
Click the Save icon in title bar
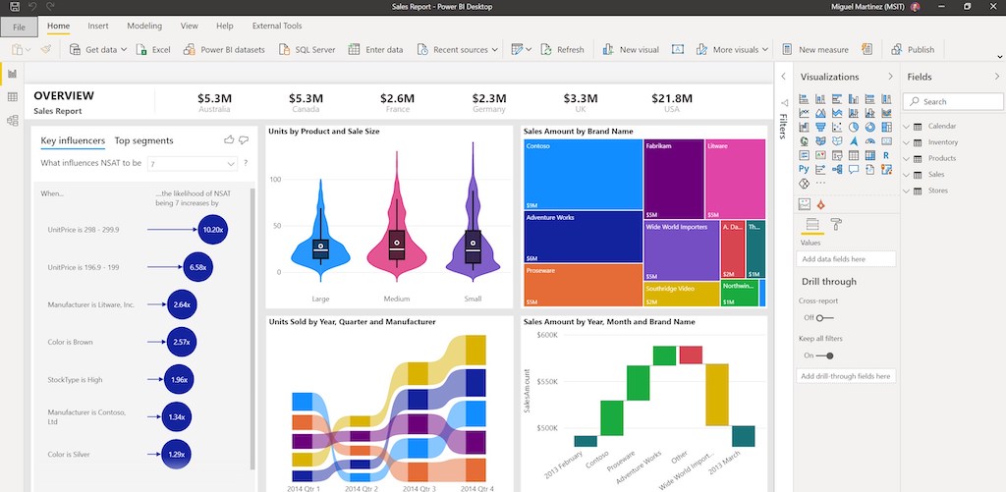tap(13, 7)
